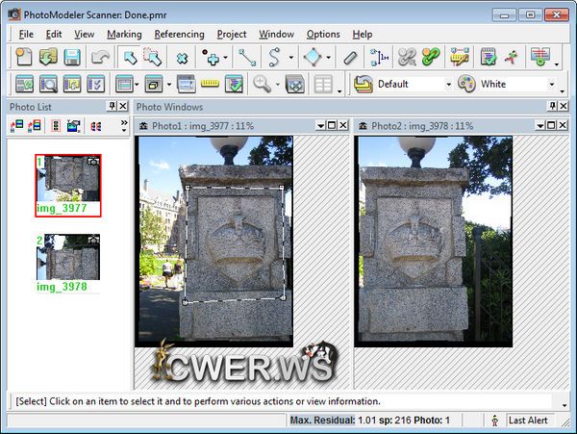Click the Layers stack icon beside Default
The image size is (577, 434).
tap(364, 84)
